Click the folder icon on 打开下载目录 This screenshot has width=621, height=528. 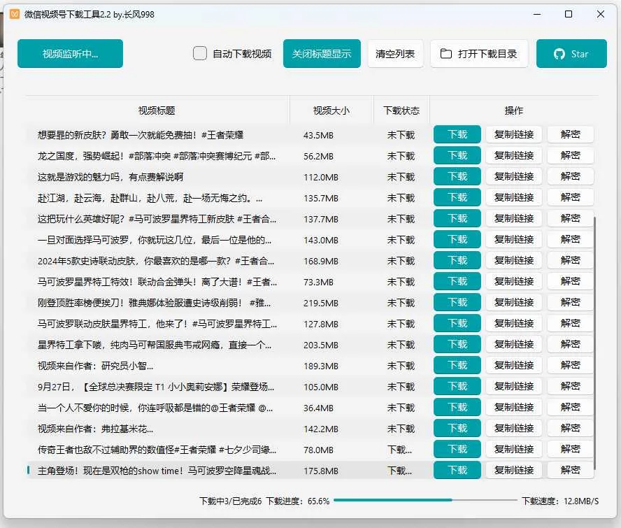(446, 53)
